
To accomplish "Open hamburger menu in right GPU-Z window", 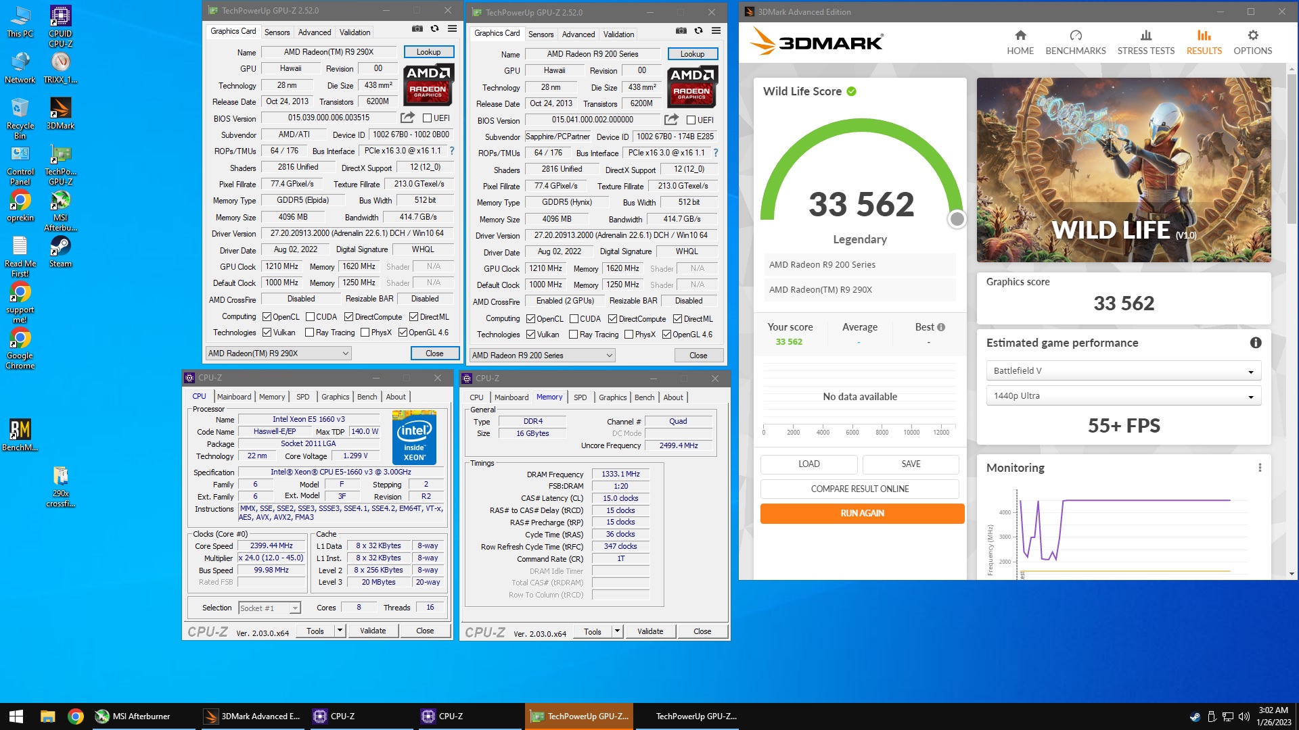I will pyautogui.click(x=716, y=31).
